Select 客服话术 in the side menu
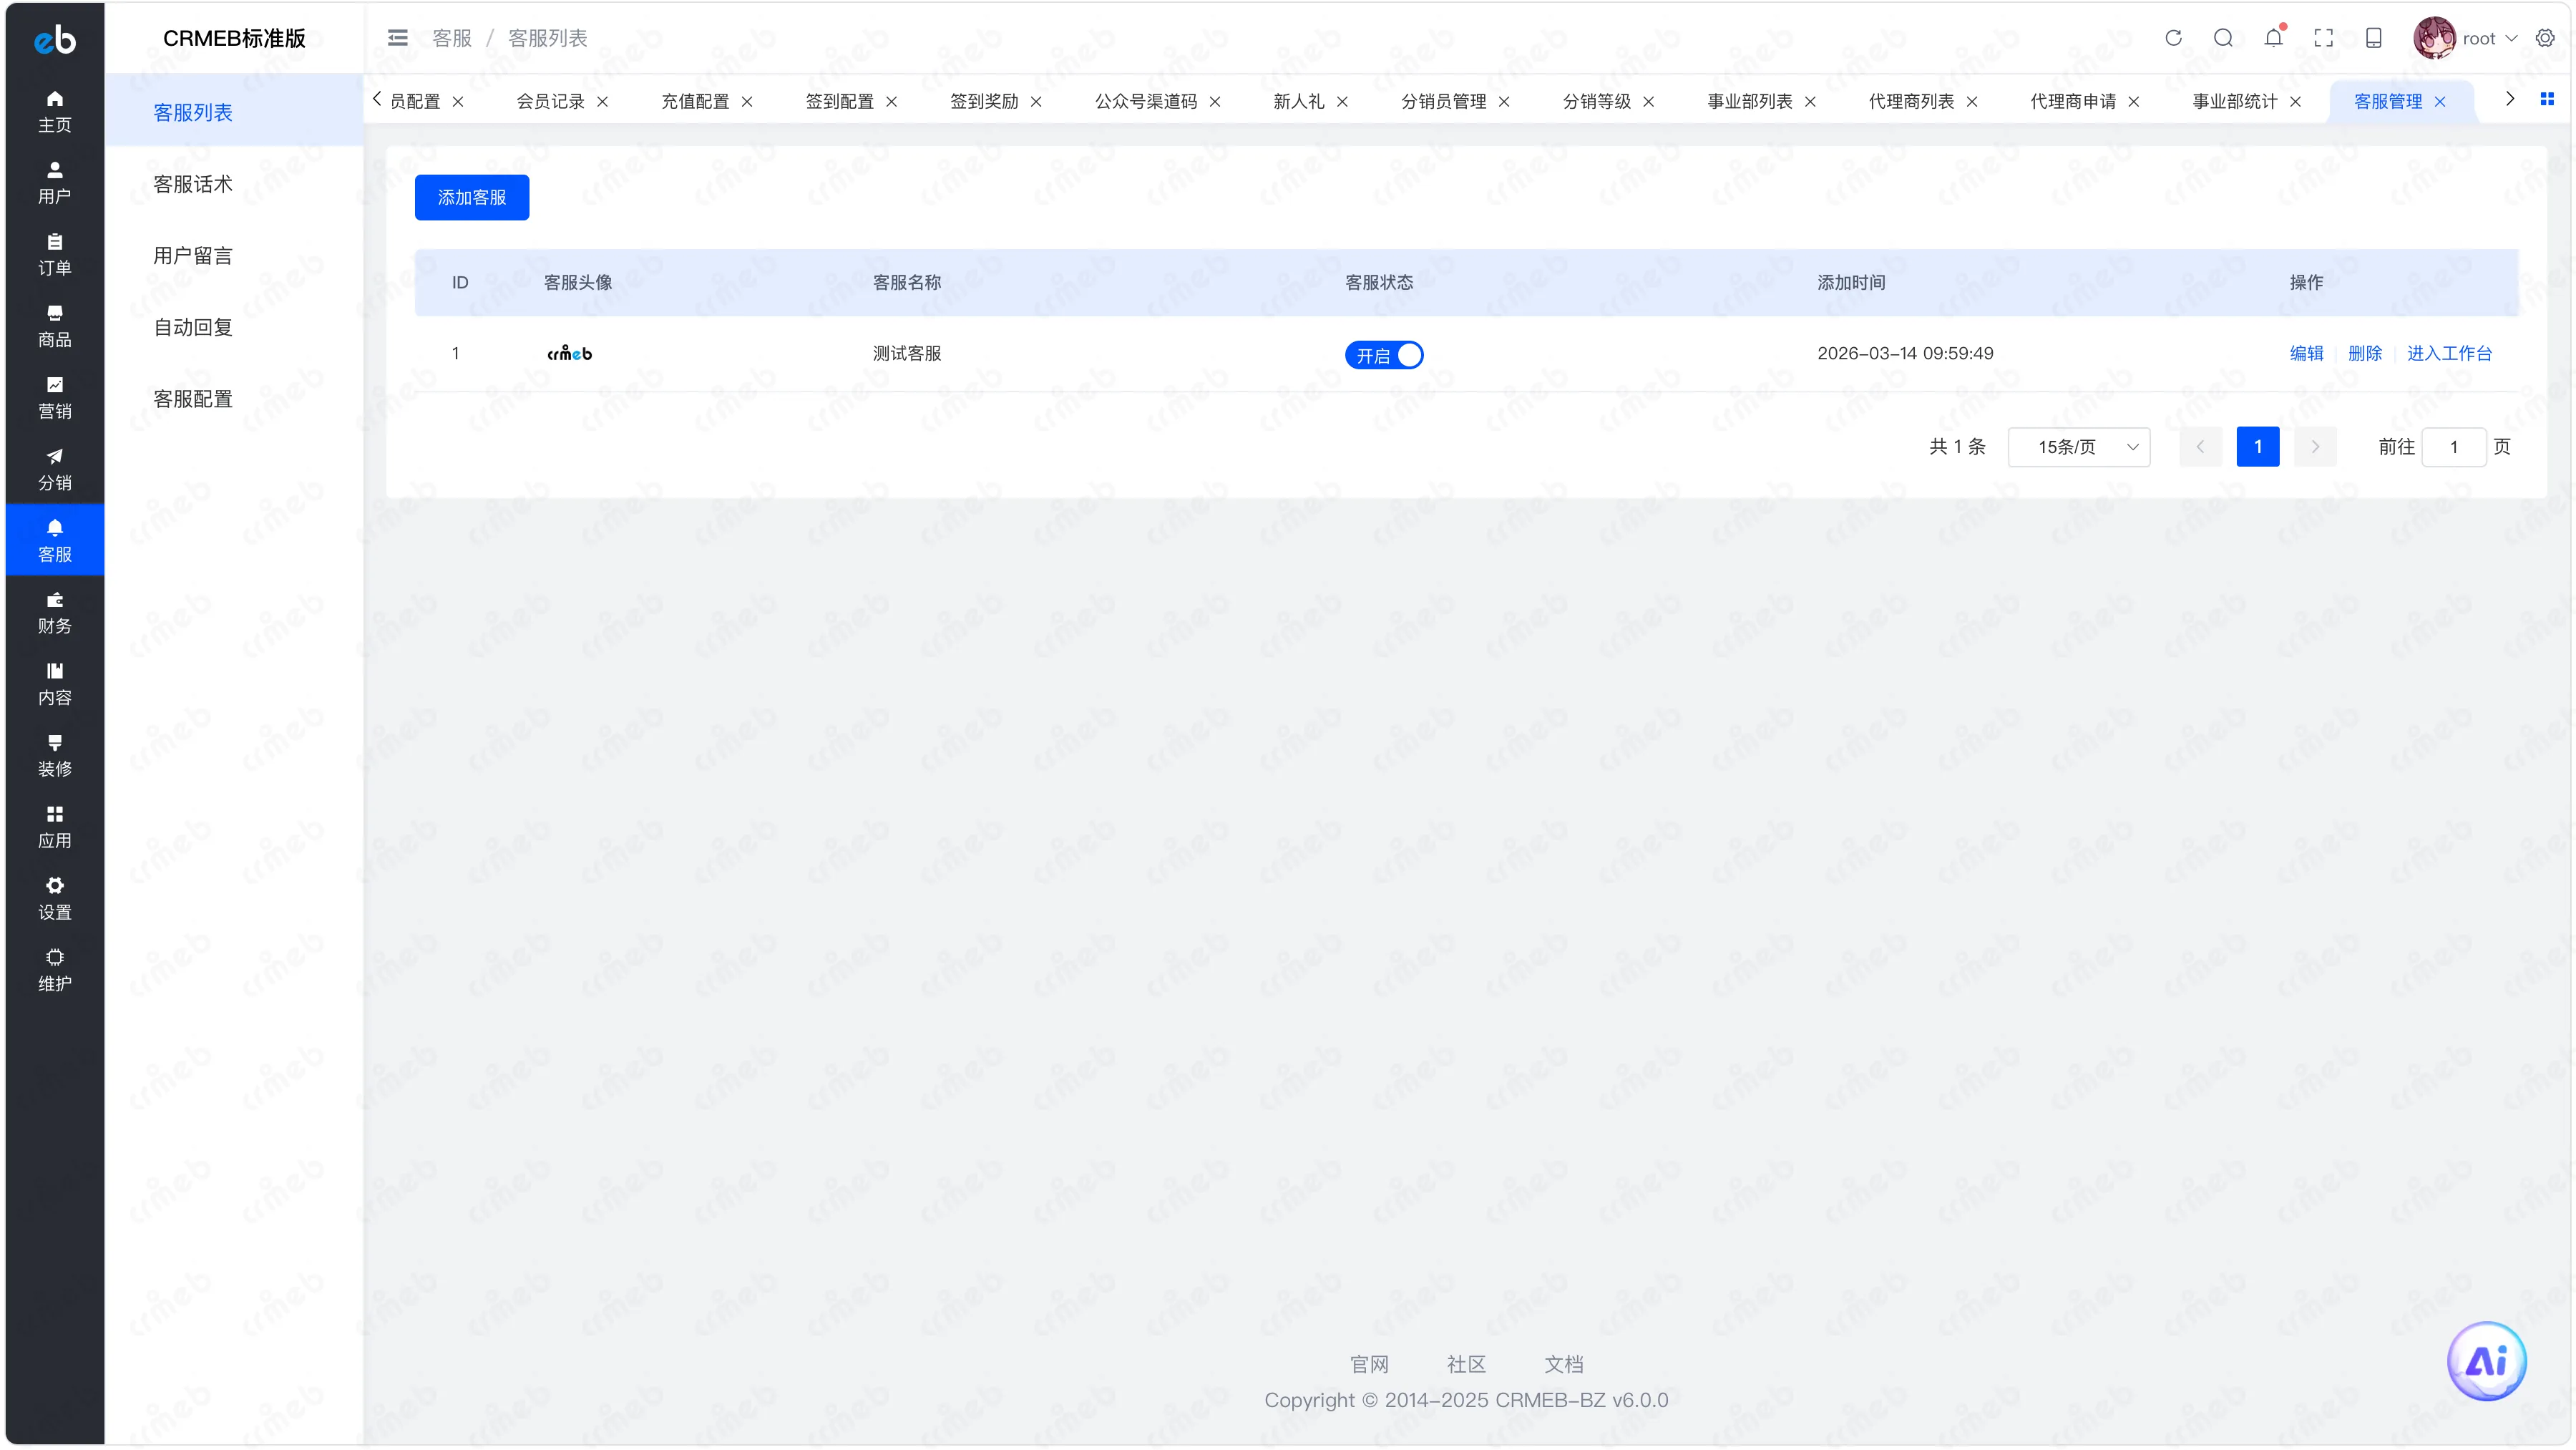 234,184
